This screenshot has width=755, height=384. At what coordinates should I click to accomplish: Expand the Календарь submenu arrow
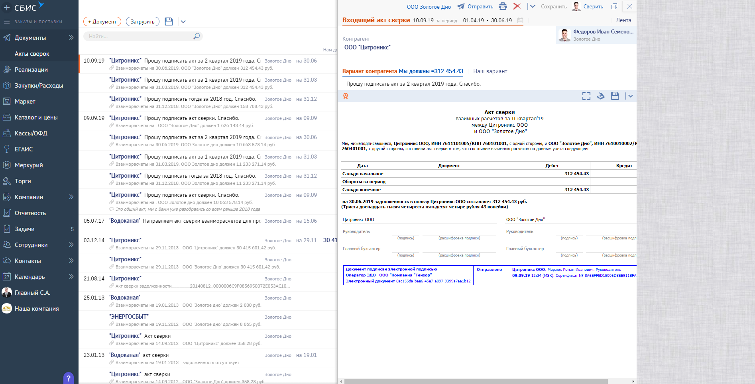(x=71, y=277)
